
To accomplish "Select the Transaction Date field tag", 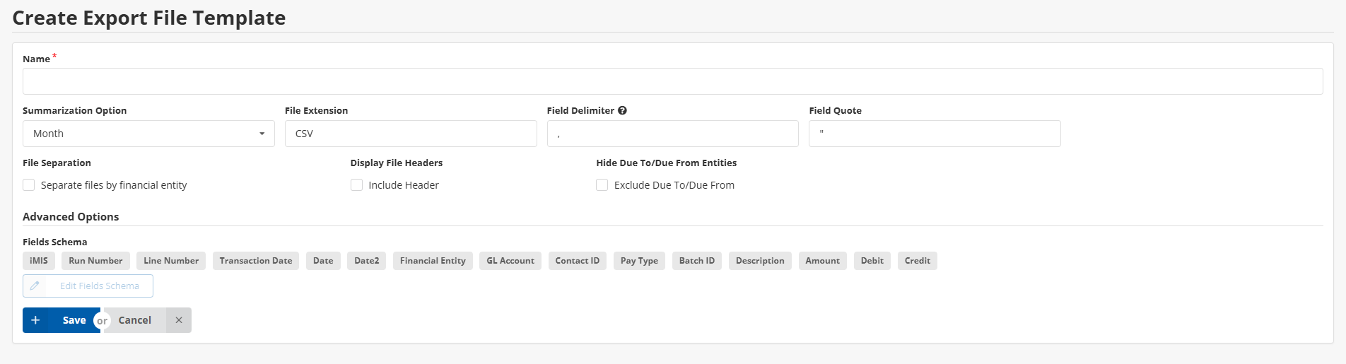I will (x=255, y=261).
